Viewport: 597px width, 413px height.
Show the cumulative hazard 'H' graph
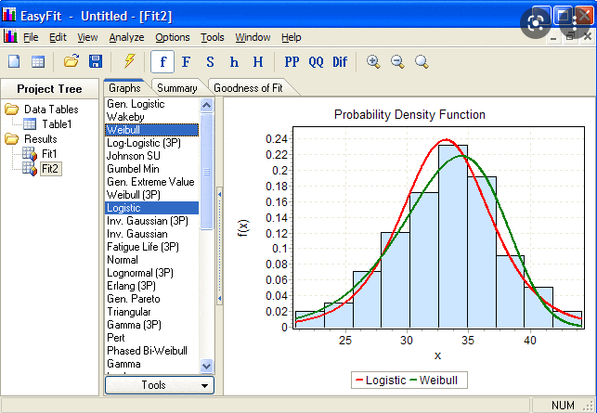(x=258, y=61)
